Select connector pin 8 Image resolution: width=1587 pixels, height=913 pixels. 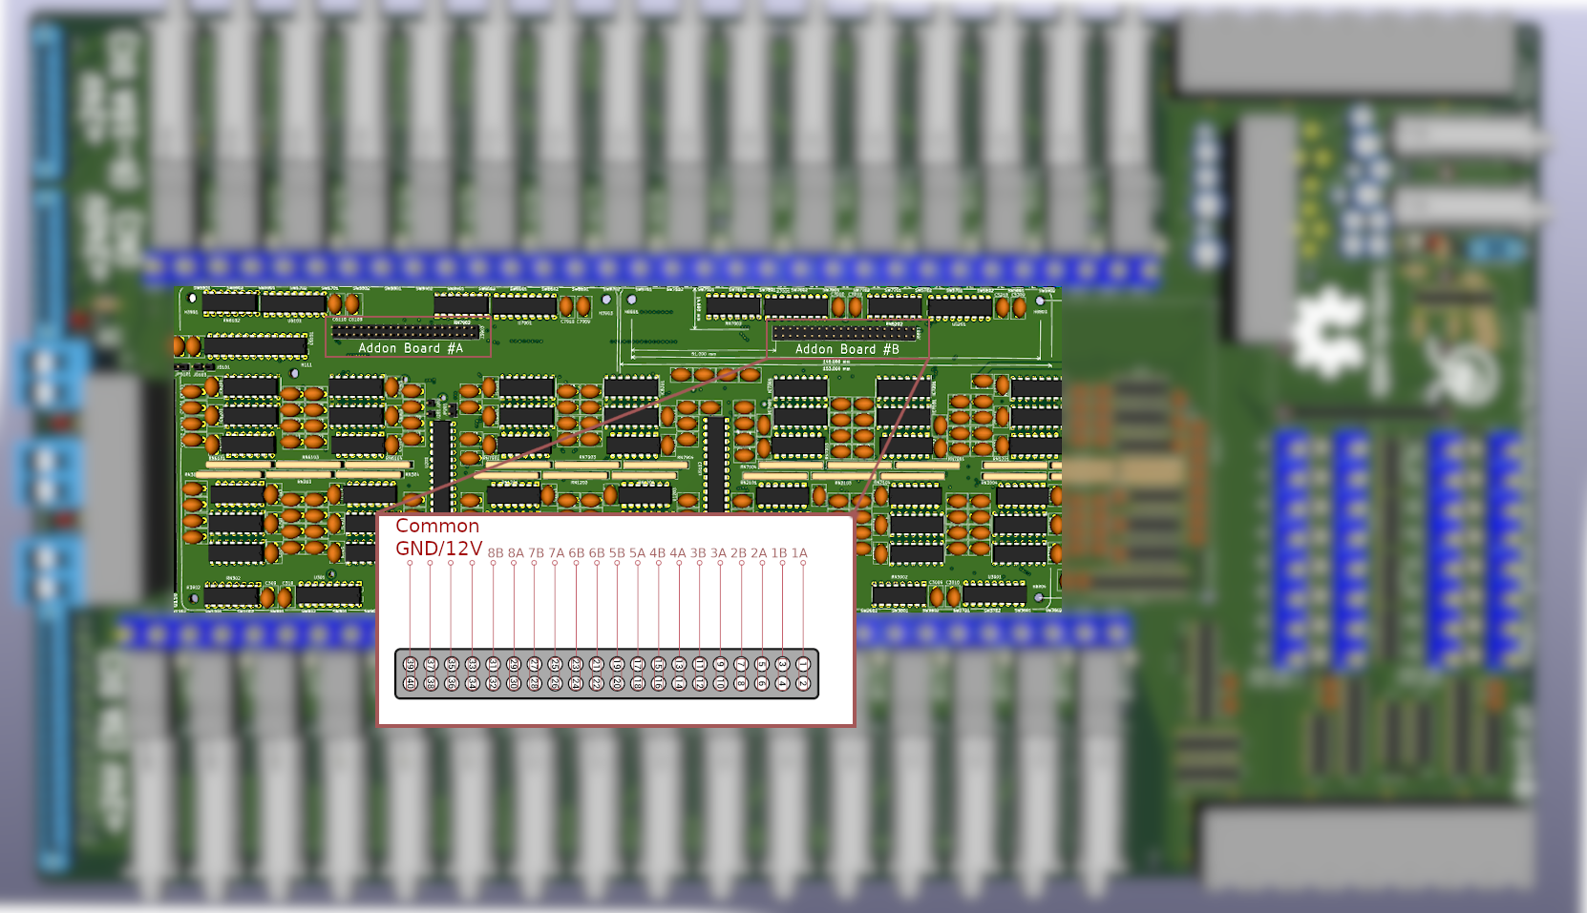point(741,683)
